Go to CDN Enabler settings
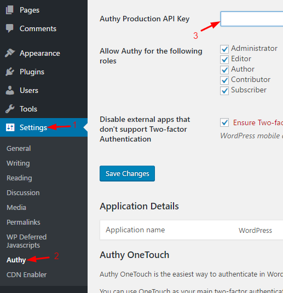Image resolution: width=283 pixels, height=293 pixels. coord(27,274)
